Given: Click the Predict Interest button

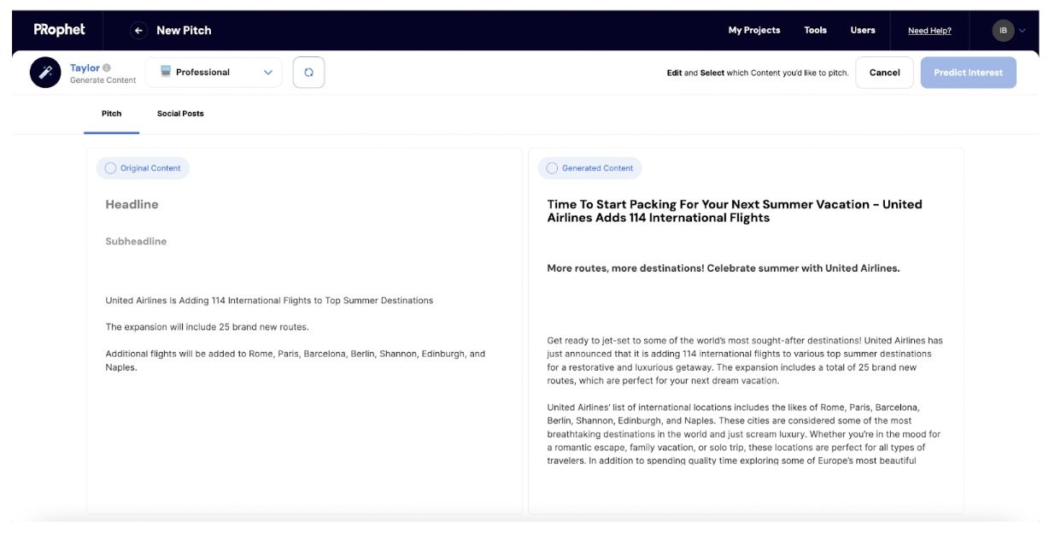Looking at the screenshot, I should pos(969,73).
